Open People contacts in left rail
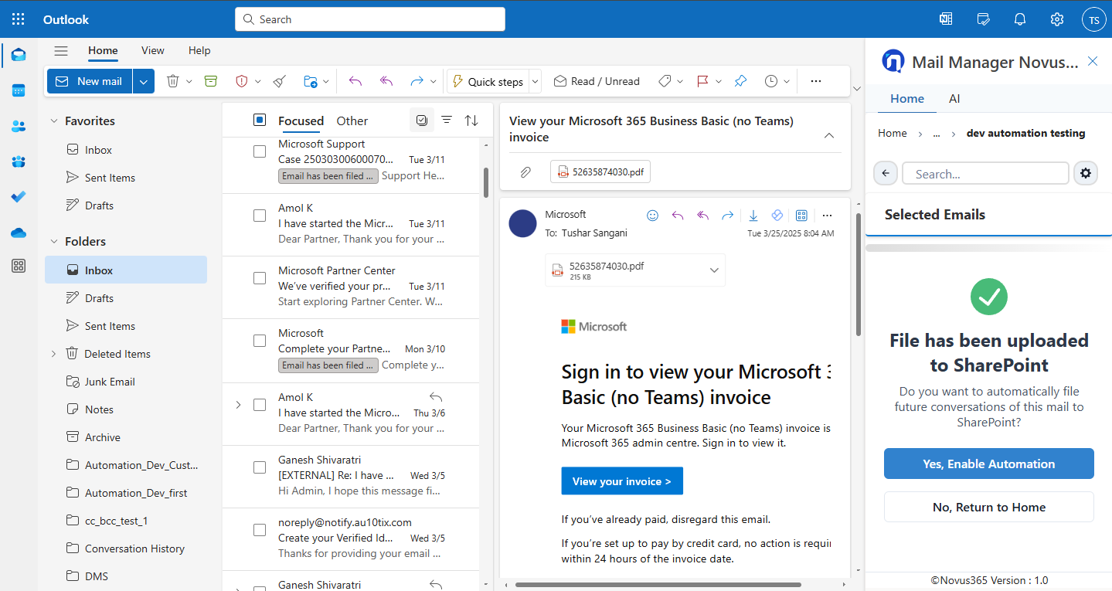1112x591 pixels. 19,126
